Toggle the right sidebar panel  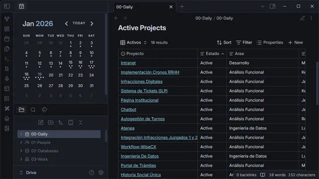pyautogui.click(x=273, y=6)
